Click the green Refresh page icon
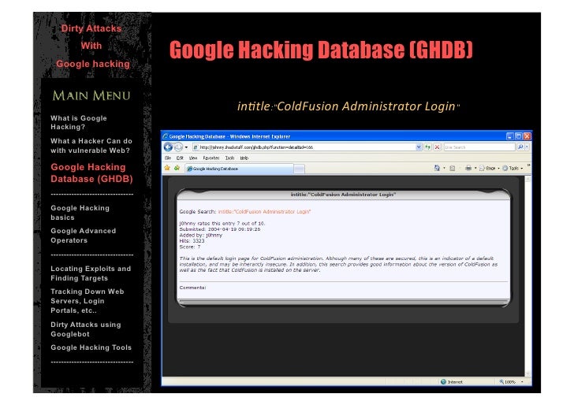574x405 pixels. (427, 147)
